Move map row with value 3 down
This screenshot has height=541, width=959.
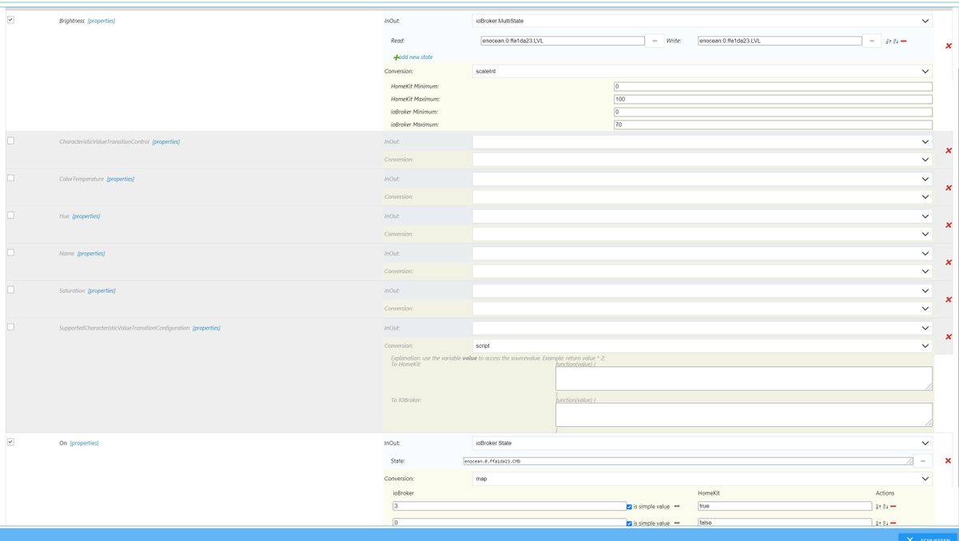pos(885,506)
